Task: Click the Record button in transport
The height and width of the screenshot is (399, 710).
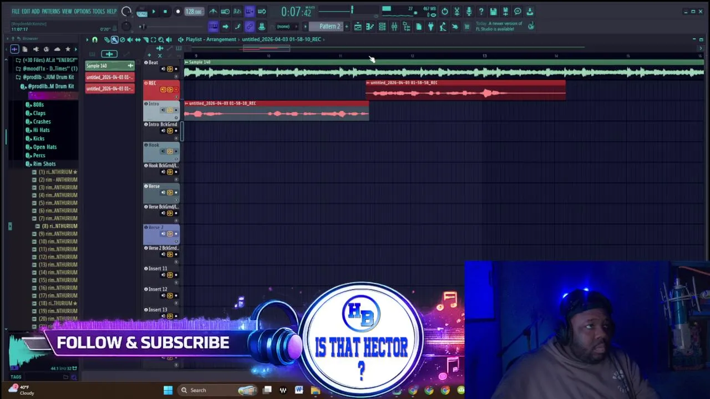Action: point(177,12)
